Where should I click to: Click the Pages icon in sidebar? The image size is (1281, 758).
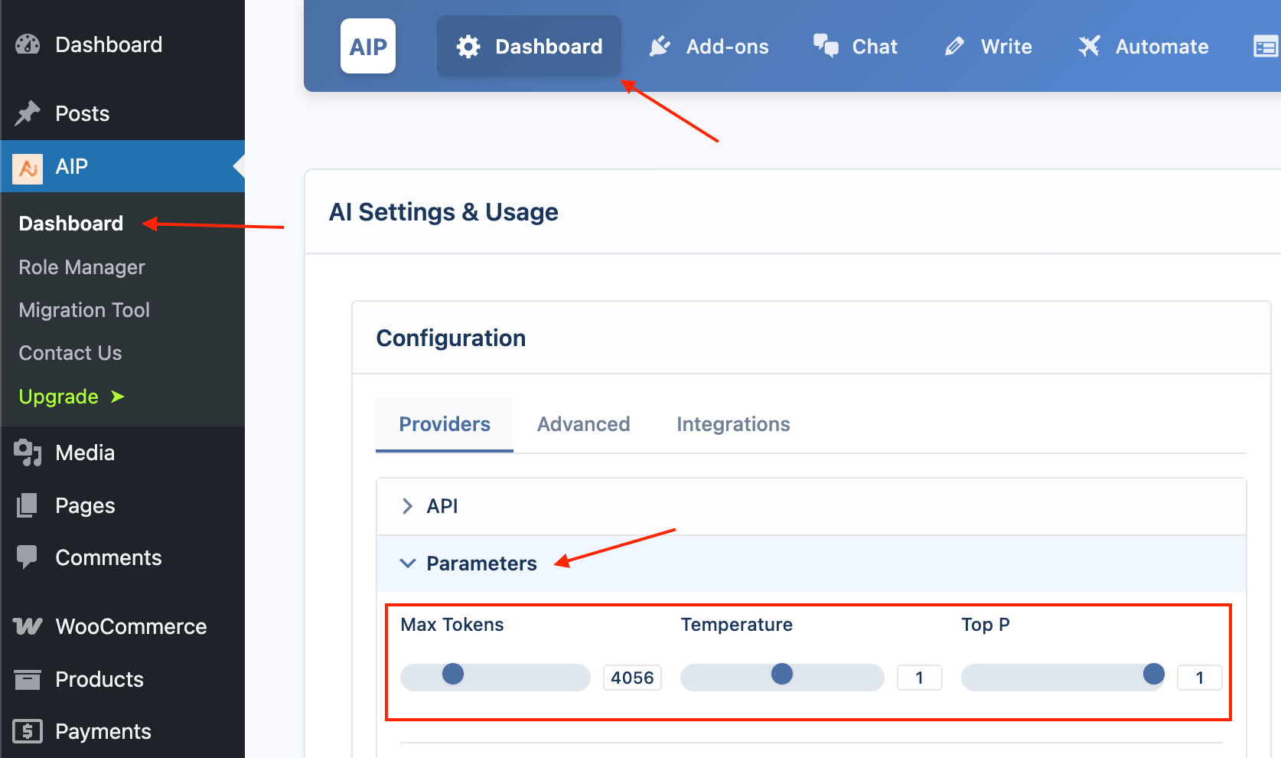(x=28, y=505)
